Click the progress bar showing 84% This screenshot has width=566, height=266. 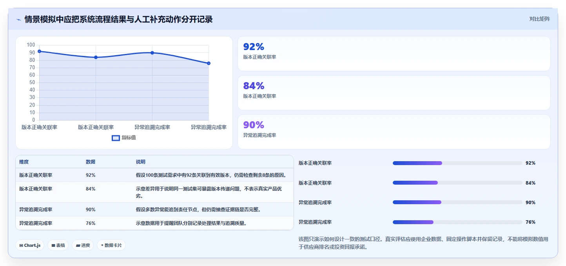point(457,183)
